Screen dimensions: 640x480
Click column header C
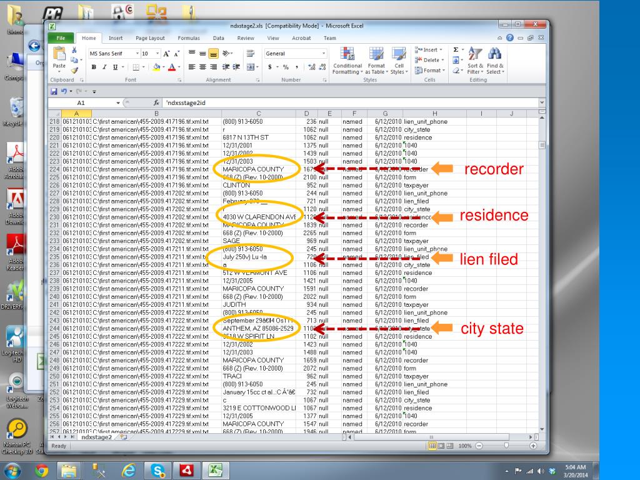pyautogui.click(x=258, y=114)
